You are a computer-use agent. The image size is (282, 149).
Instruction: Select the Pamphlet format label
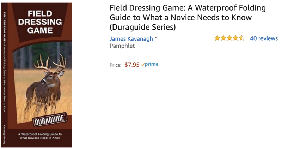122,46
